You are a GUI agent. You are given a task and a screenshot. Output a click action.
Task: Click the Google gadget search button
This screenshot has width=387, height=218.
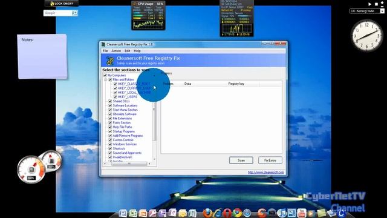coord(75,13)
